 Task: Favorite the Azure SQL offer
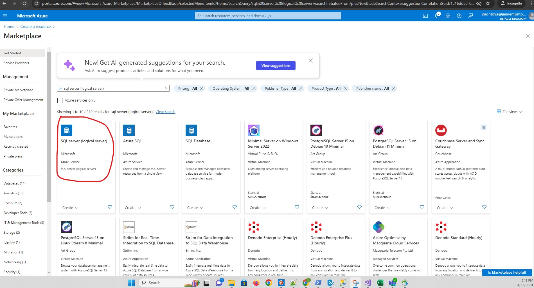(x=172, y=207)
